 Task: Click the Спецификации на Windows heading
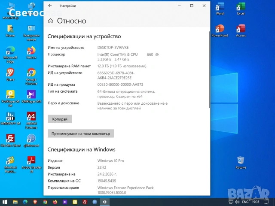pyautogui.click(x=81, y=149)
